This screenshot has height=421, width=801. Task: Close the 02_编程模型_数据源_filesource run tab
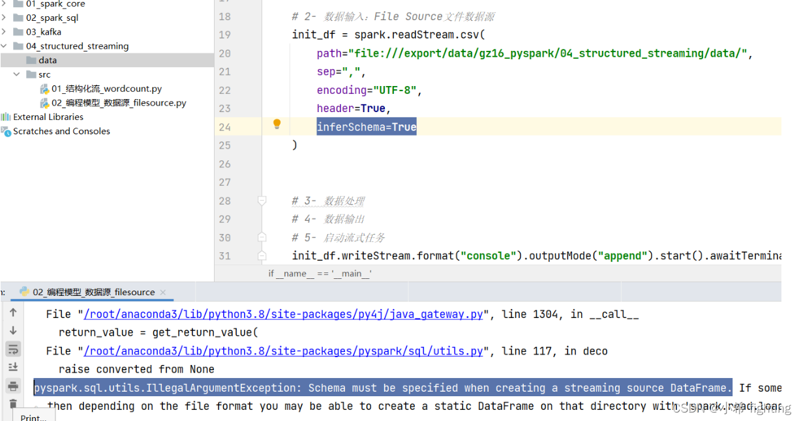pos(163,293)
